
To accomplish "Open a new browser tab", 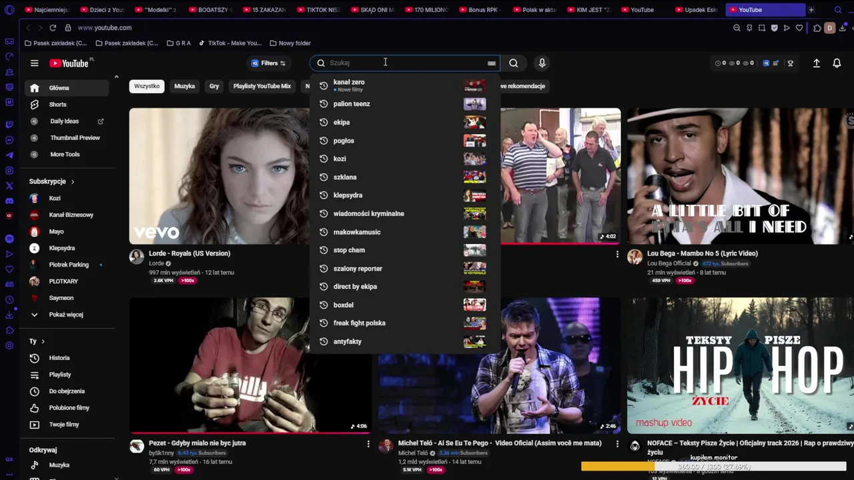I will click(x=811, y=10).
